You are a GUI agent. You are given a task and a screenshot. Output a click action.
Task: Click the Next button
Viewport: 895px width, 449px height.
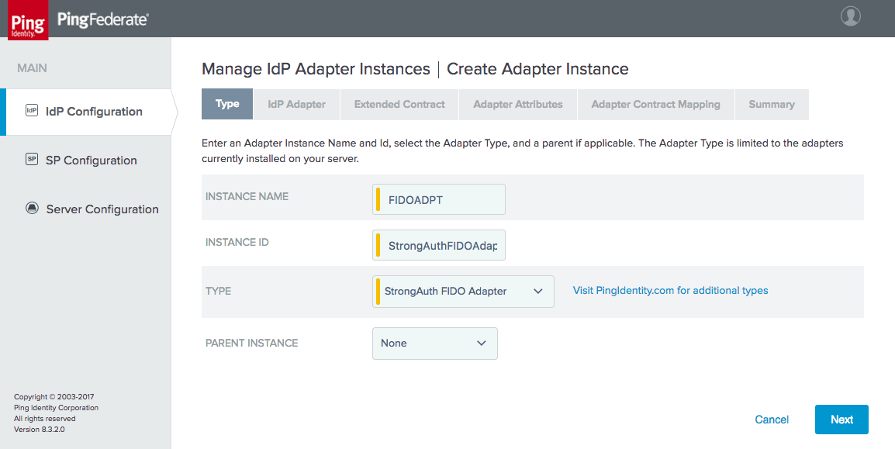point(842,420)
